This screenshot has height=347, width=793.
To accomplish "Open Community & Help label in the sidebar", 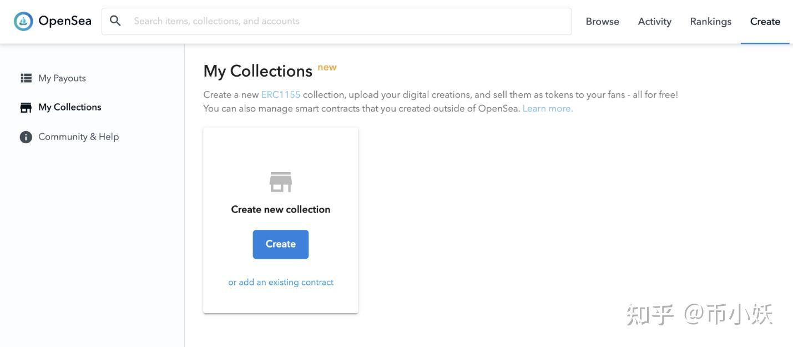I will click(78, 137).
